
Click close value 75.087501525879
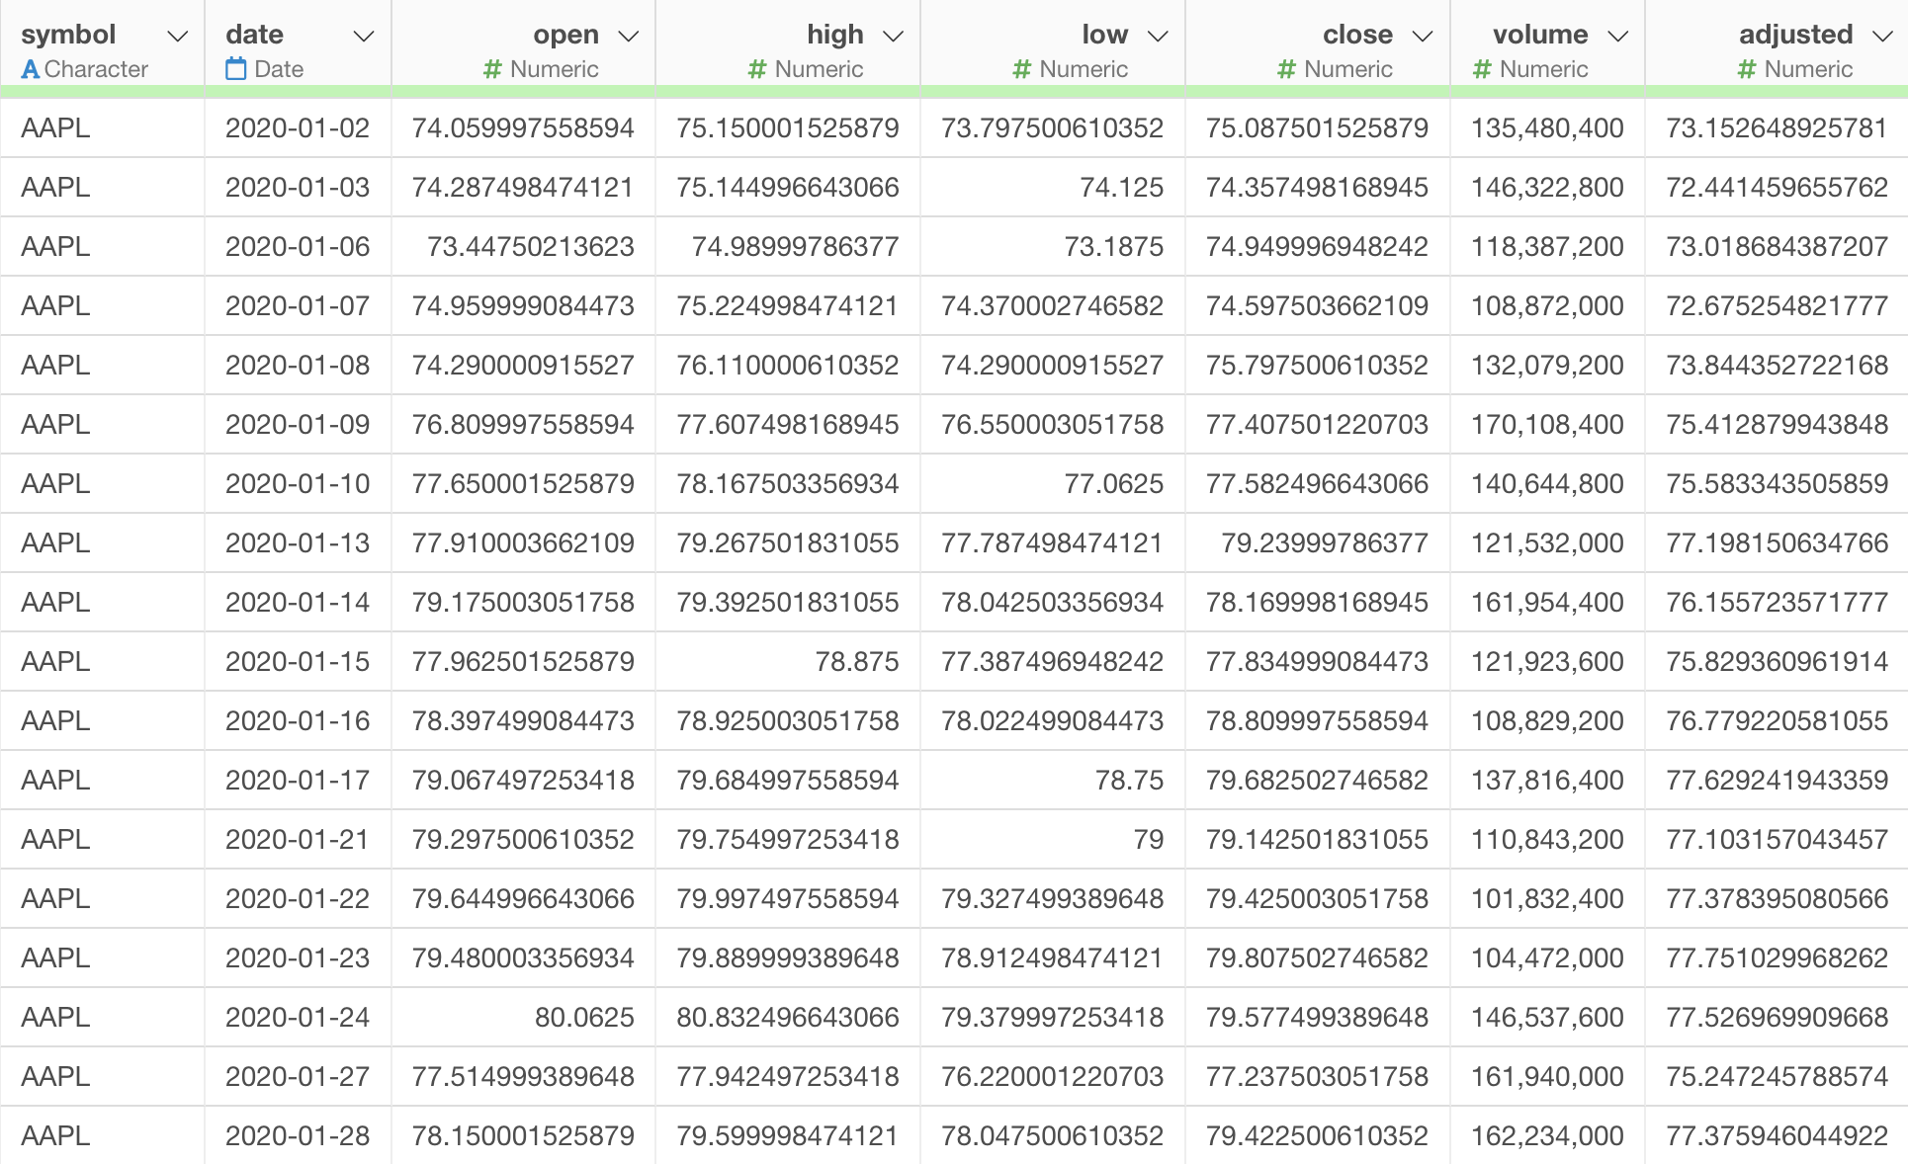(x=1318, y=128)
